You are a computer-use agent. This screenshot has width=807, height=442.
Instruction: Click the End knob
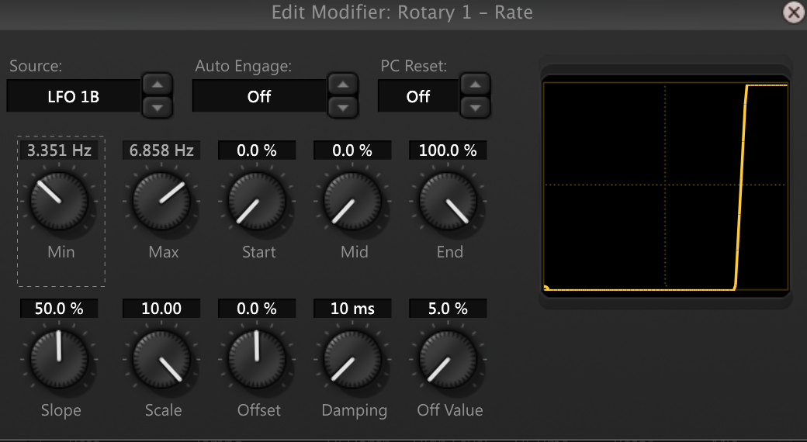[x=449, y=200]
